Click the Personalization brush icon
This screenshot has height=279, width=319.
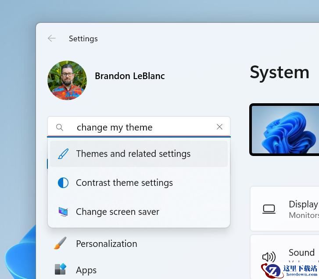[x=60, y=243]
